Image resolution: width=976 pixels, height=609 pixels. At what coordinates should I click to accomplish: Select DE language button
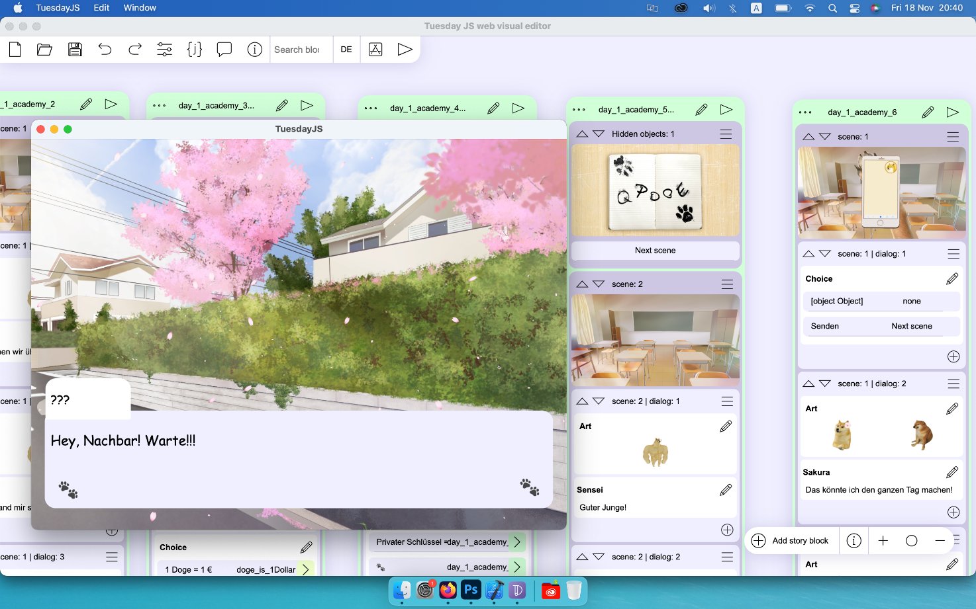pyautogui.click(x=346, y=50)
